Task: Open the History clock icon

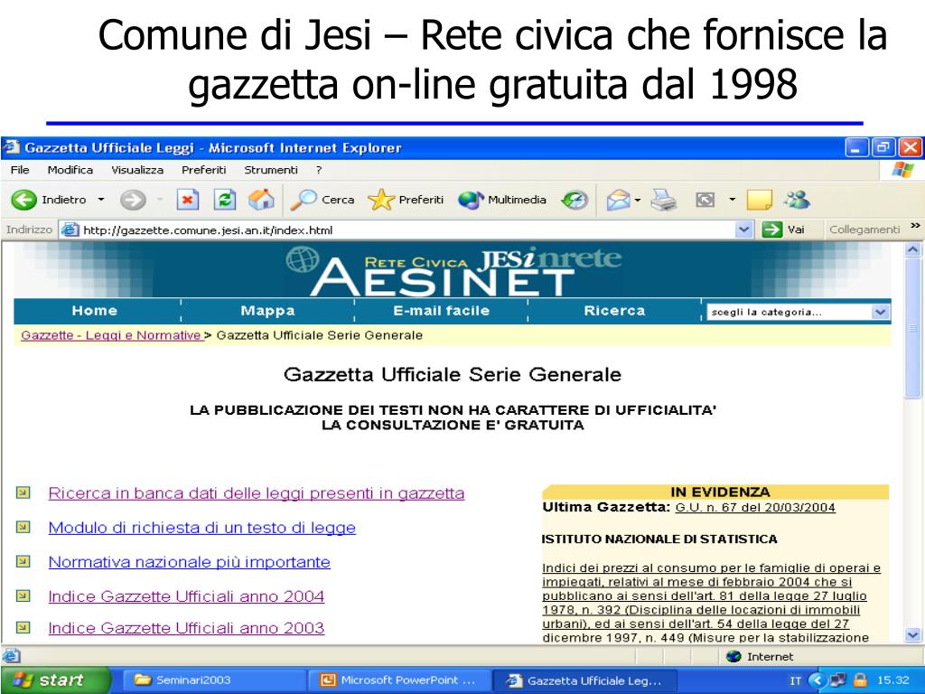Action: tap(574, 200)
